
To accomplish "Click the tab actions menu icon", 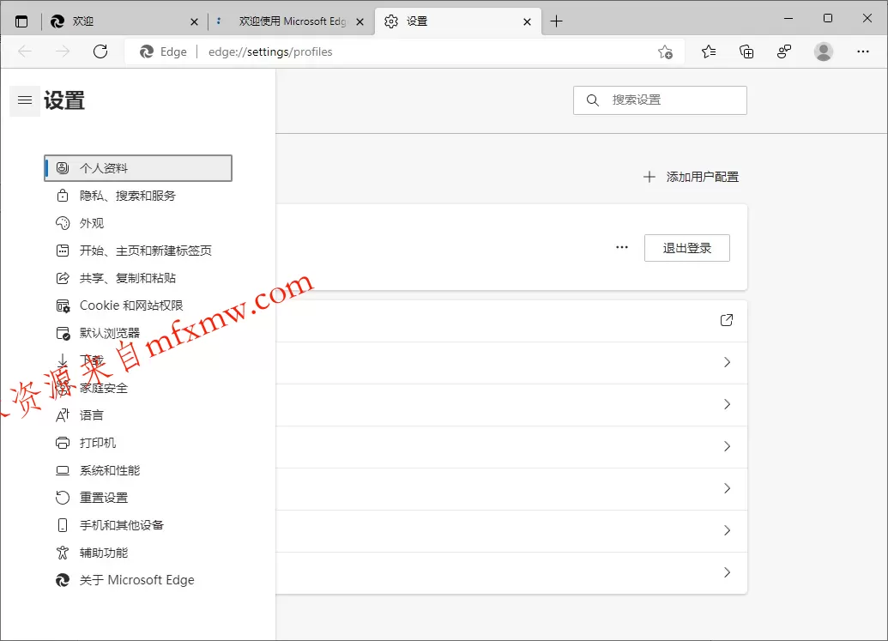I will (21, 21).
